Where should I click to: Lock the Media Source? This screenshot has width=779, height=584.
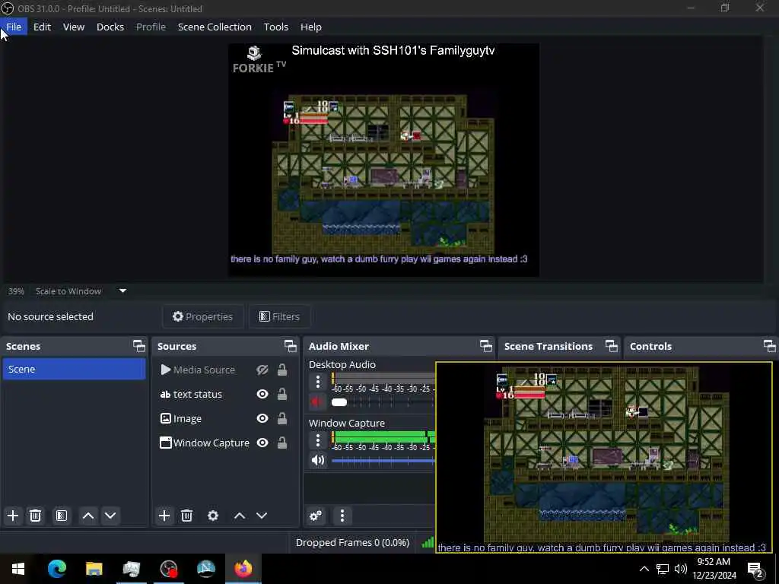(282, 370)
